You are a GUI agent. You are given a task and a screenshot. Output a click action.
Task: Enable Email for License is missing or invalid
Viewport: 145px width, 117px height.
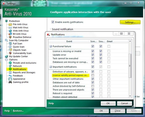[109, 51]
